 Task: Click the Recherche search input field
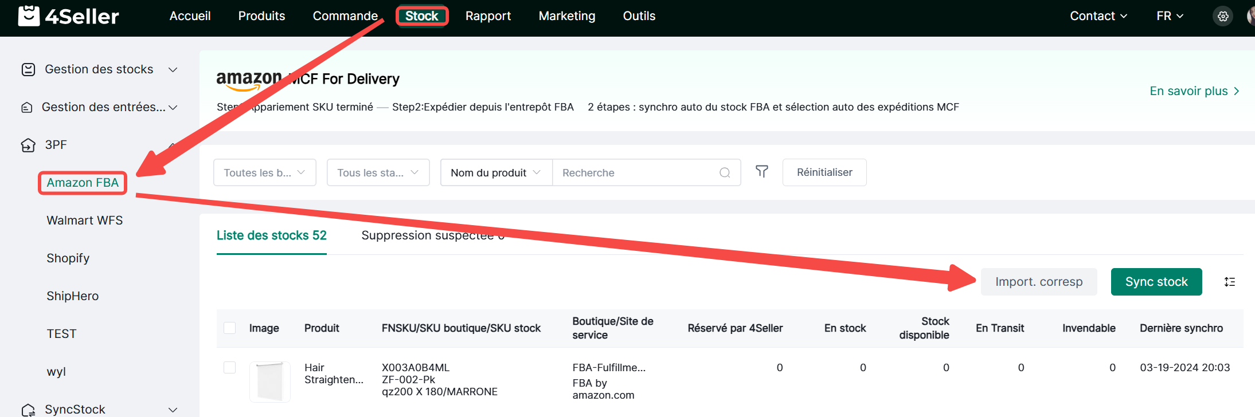636,172
